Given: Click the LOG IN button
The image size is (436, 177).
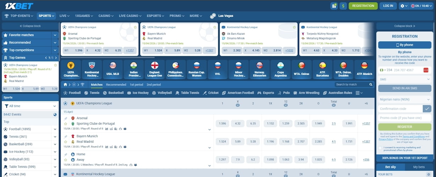Looking at the screenshot, I should [x=388, y=6].
